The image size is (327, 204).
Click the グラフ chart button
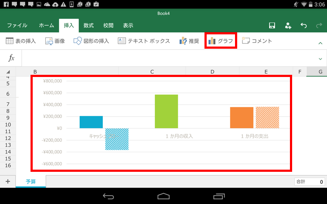click(x=221, y=41)
